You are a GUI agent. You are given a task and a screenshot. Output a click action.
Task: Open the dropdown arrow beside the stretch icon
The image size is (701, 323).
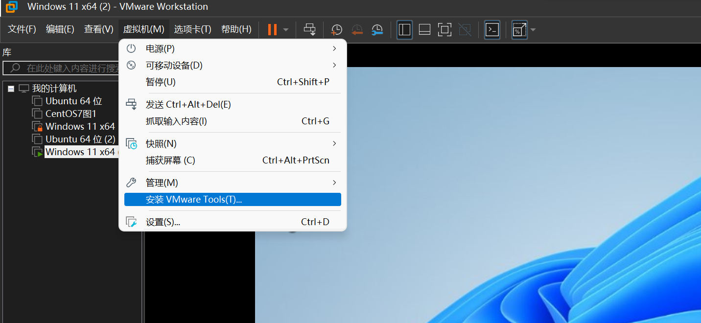(533, 30)
